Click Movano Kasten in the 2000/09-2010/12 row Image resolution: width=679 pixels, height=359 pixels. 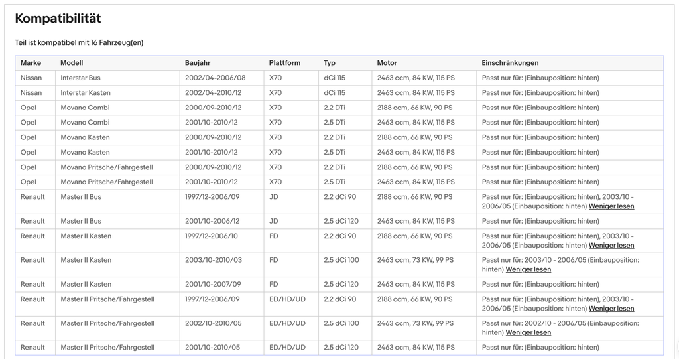click(86, 137)
